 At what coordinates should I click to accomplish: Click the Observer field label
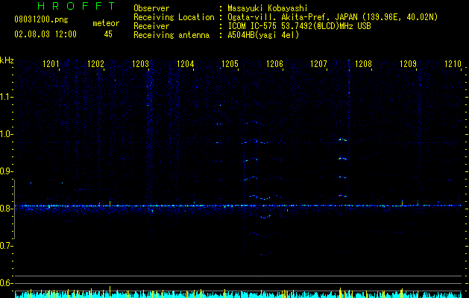[151, 8]
